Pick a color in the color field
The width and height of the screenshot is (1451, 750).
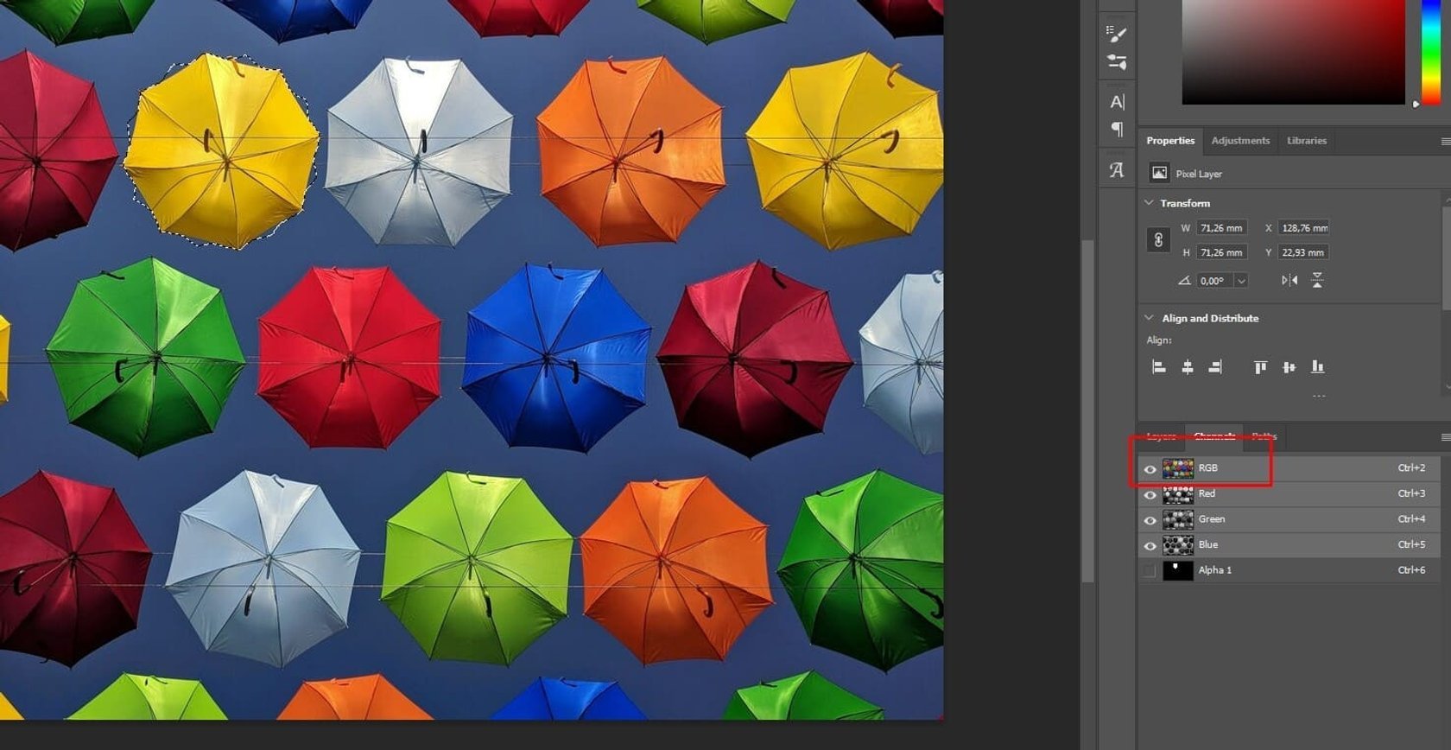click(1293, 52)
